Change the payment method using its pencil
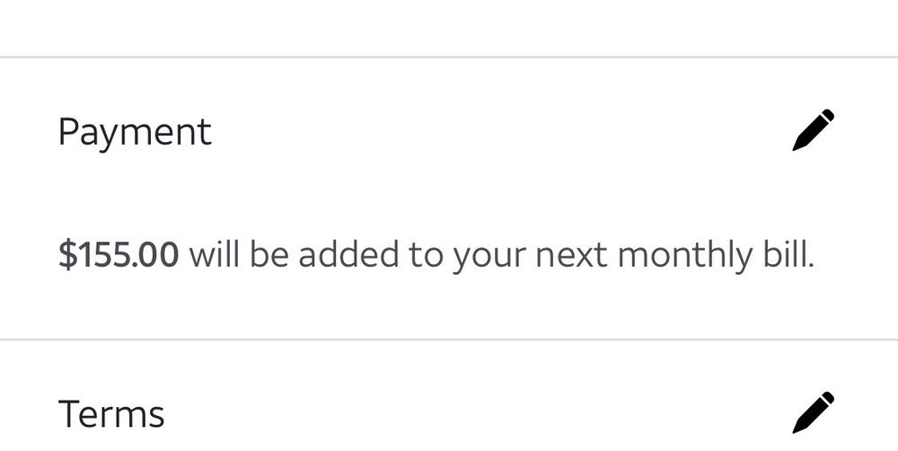 (814, 130)
